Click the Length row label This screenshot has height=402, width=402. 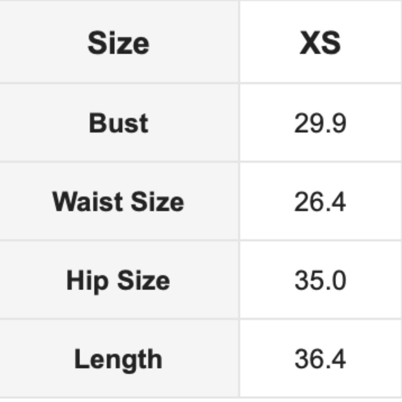[119, 359]
